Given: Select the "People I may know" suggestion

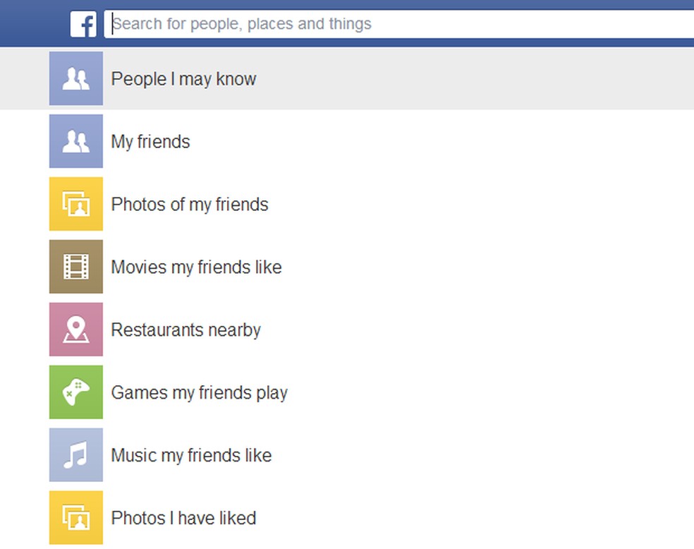Looking at the screenshot, I should pyautogui.click(x=183, y=79).
